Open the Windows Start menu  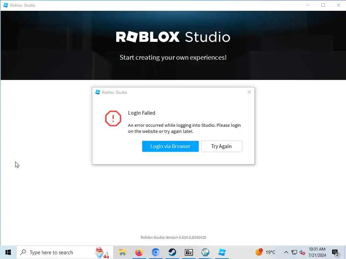[8, 252]
